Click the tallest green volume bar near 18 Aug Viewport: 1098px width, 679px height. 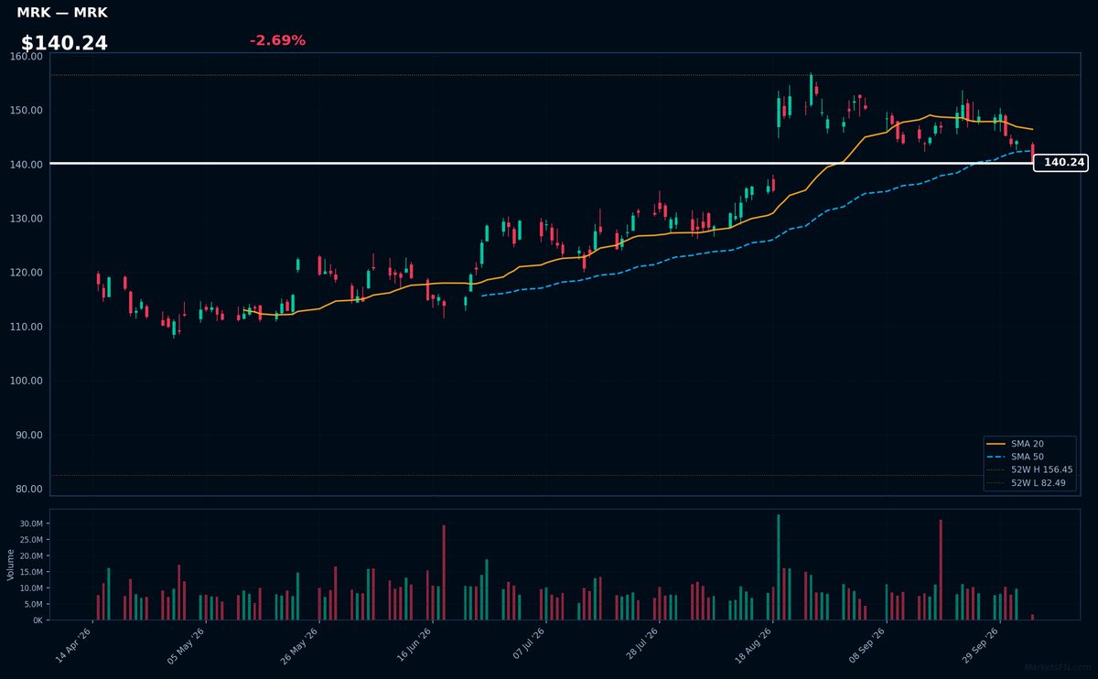[x=779, y=567]
